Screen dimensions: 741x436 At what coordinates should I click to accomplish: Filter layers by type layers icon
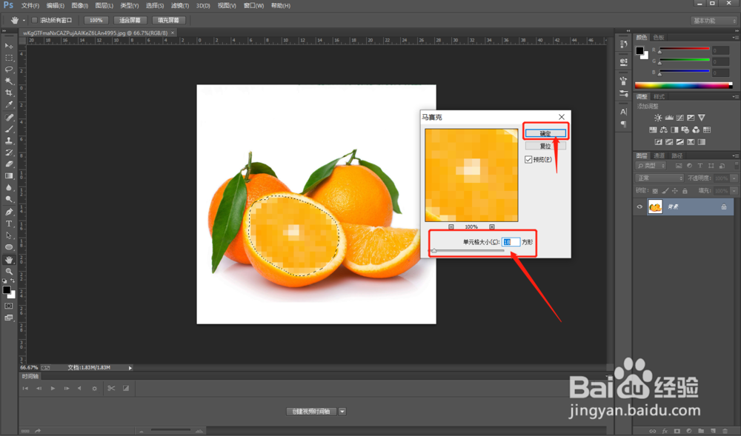700,166
